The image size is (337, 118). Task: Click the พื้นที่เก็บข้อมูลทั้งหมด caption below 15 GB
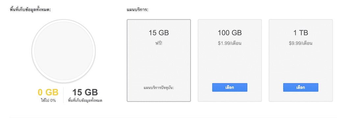click(85, 100)
